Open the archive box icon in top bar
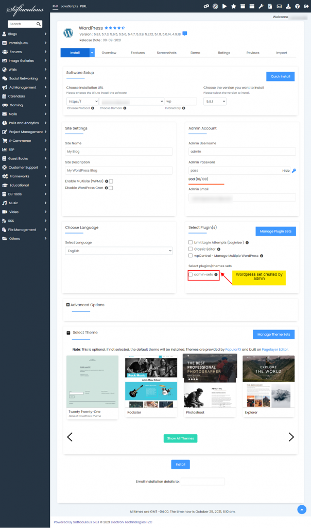311x528 pixels. point(243,6)
